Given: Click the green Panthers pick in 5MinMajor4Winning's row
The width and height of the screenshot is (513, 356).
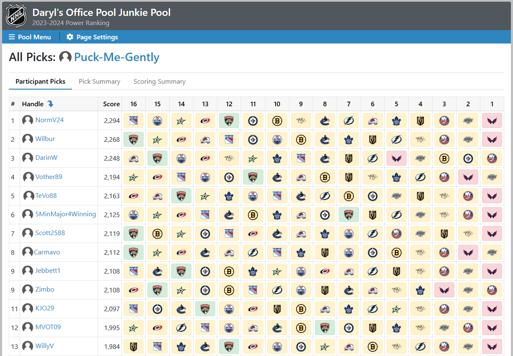Looking at the screenshot, I should tap(349, 215).
